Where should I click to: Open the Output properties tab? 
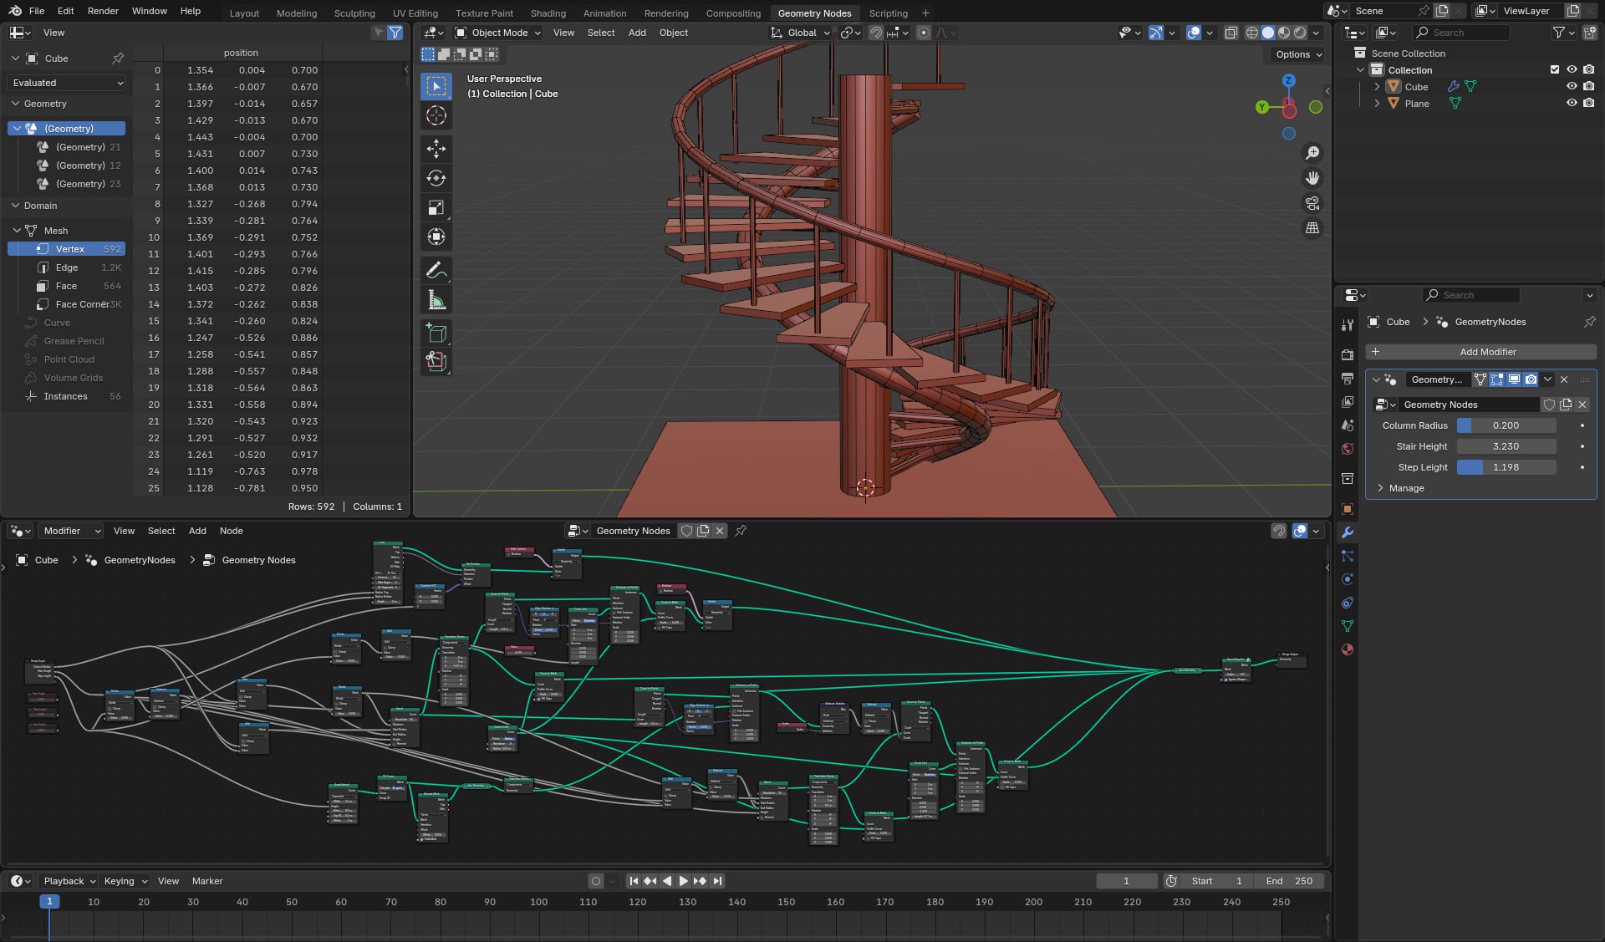tap(1348, 379)
